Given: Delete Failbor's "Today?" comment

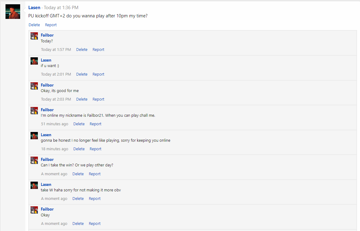Looking at the screenshot, I should pyautogui.click(x=82, y=50).
